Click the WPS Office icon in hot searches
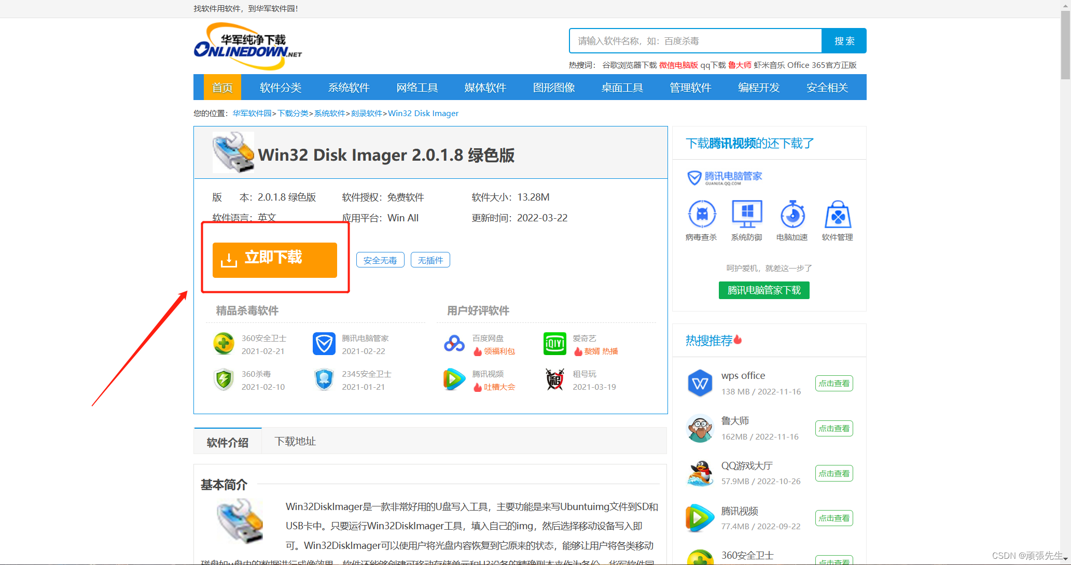Viewport: 1071px width, 565px height. [700, 383]
